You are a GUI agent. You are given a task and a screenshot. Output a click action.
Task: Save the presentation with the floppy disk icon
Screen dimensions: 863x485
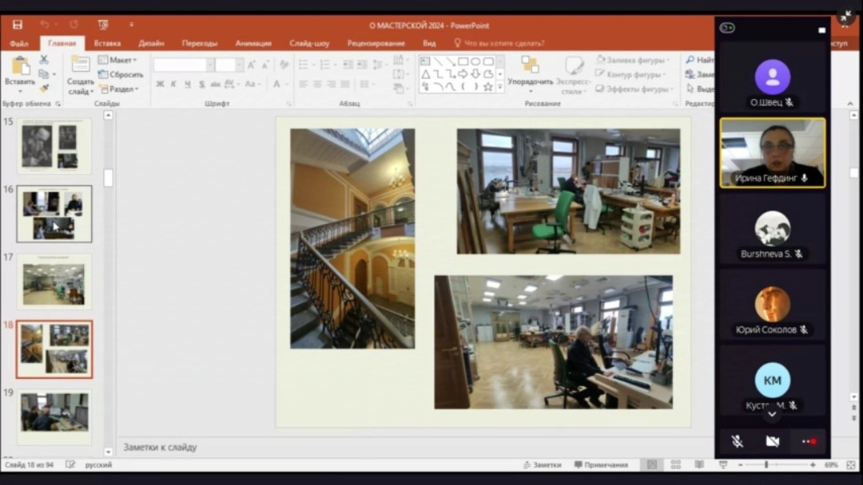[18, 25]
